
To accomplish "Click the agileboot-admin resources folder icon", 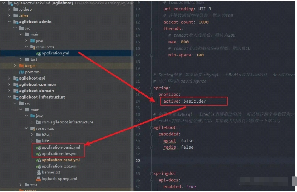I will [33, 47].
